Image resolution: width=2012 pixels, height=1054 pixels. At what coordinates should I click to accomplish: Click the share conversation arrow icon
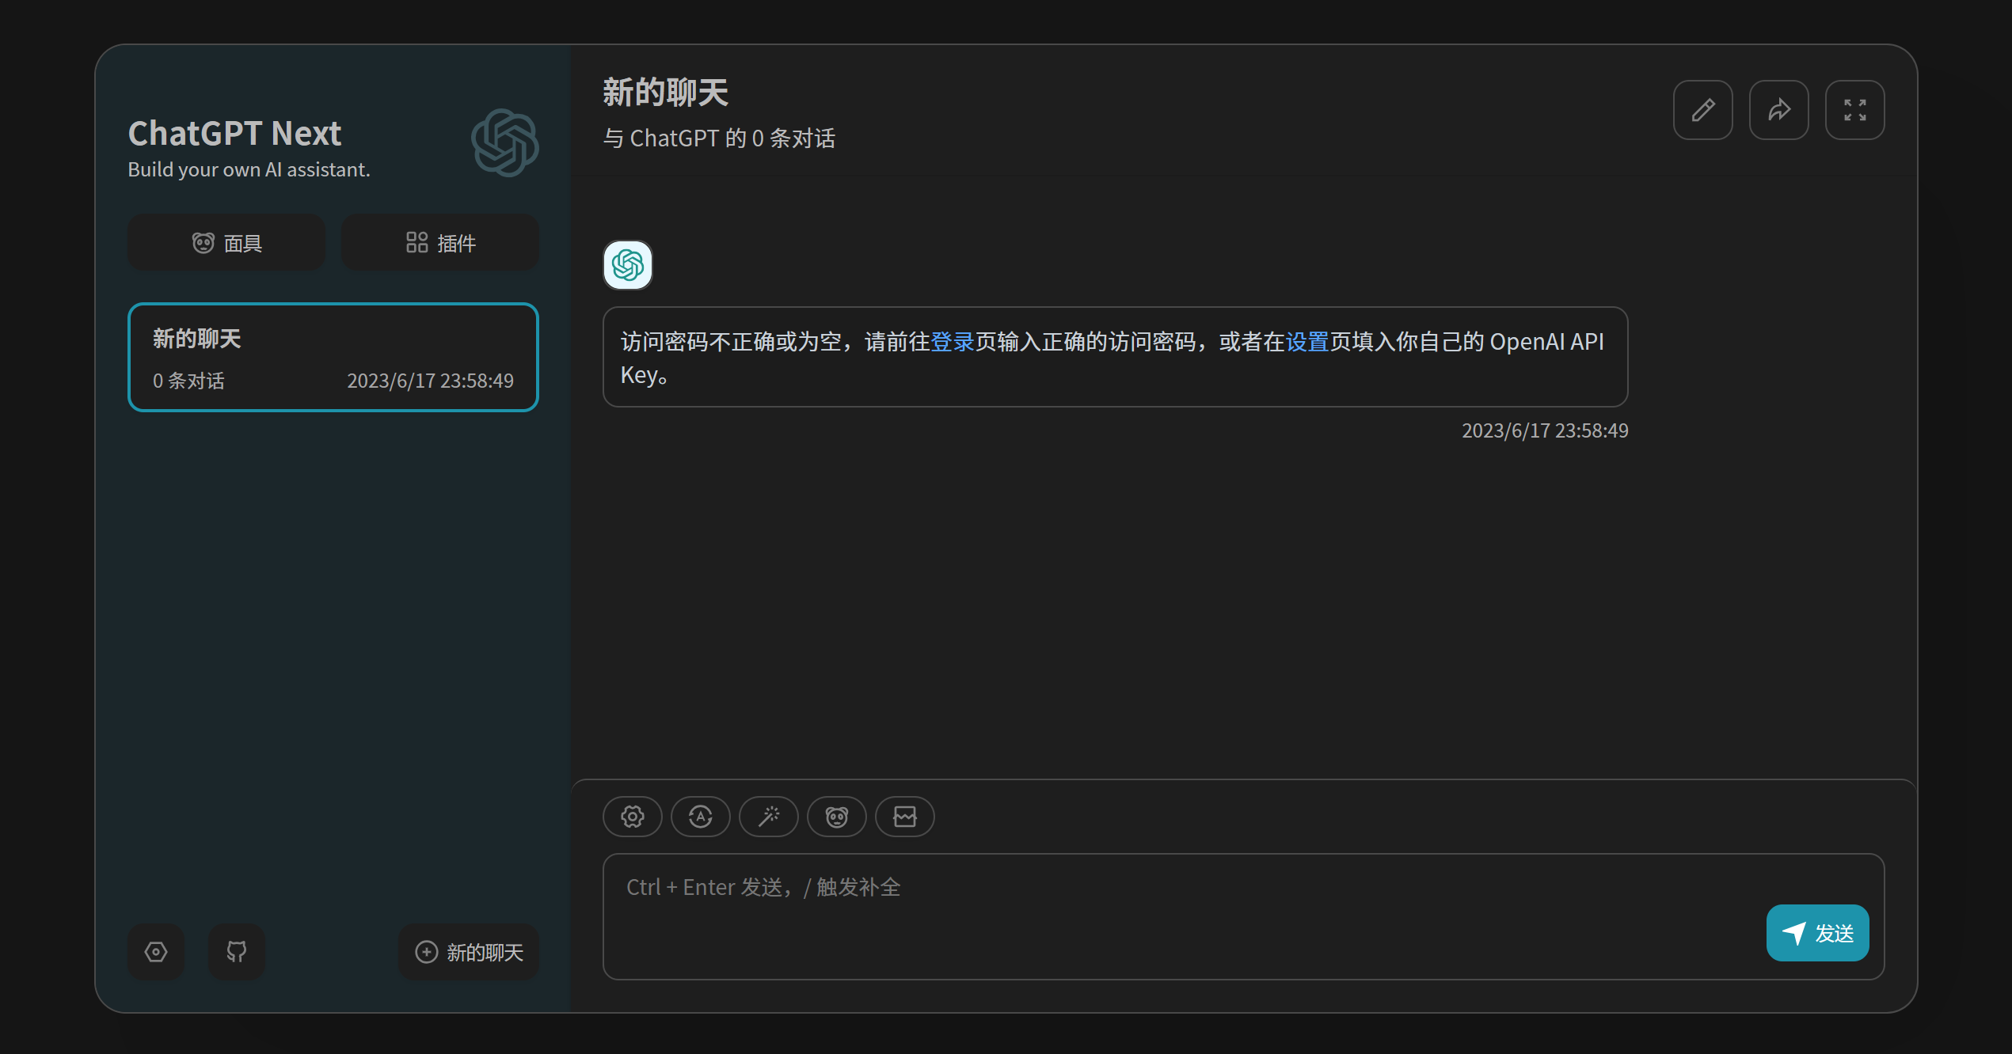[1778, 110]
